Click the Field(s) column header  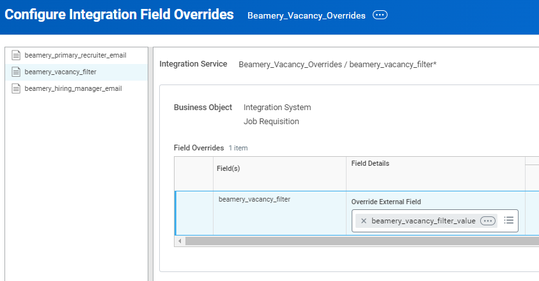click(x=279, y=173)
